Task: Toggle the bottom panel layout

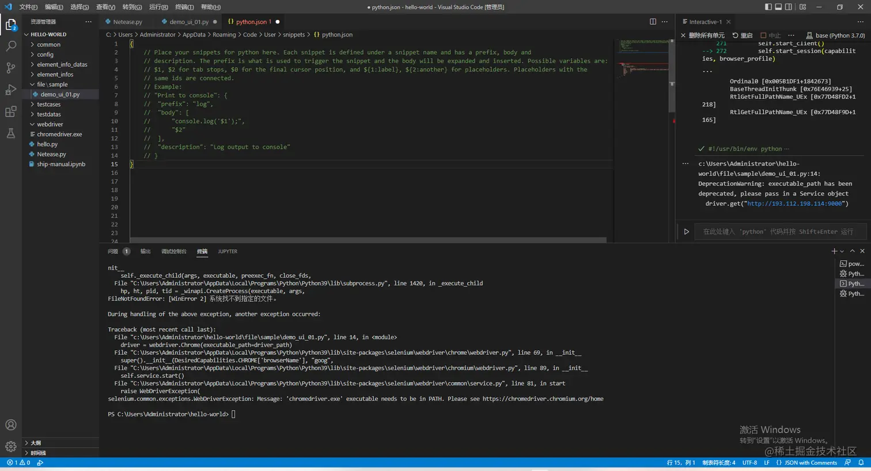Action: [778, 7]
